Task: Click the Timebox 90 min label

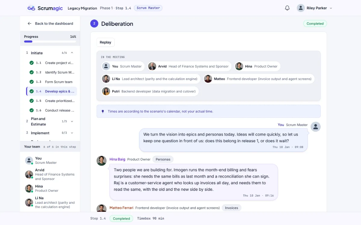Action: pyautogui.click(x=151, y=219)
